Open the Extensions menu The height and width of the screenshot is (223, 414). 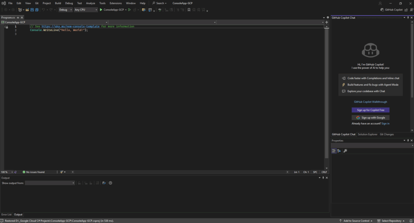coord(116,3)
